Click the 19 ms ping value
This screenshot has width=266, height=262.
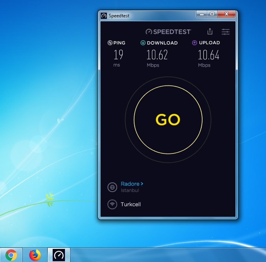pyautogui.click(x=118, y=55)
